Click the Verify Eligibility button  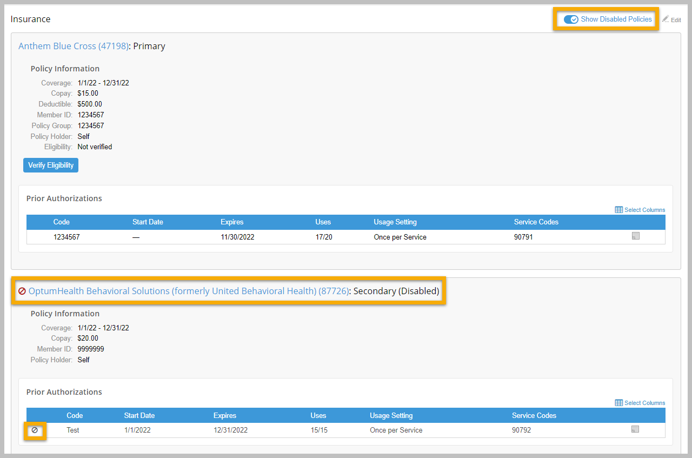coord(51,165)
